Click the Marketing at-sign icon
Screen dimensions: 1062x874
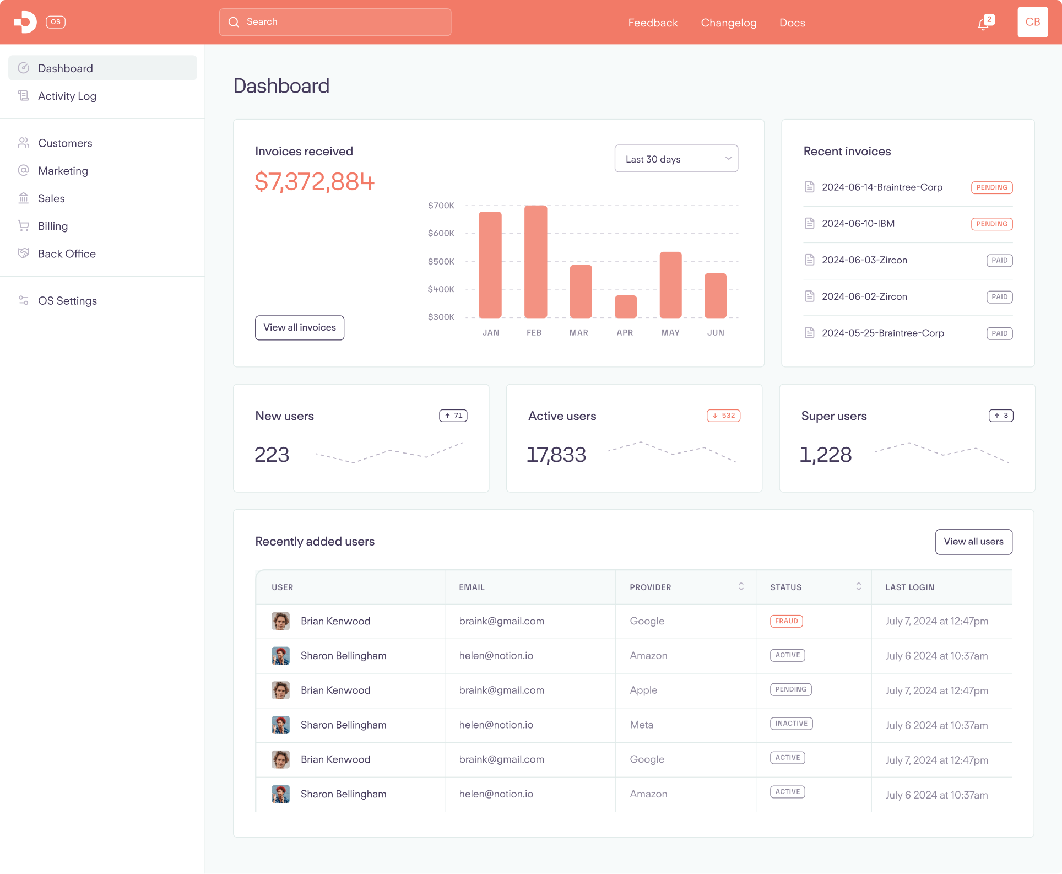pos(23,170)
